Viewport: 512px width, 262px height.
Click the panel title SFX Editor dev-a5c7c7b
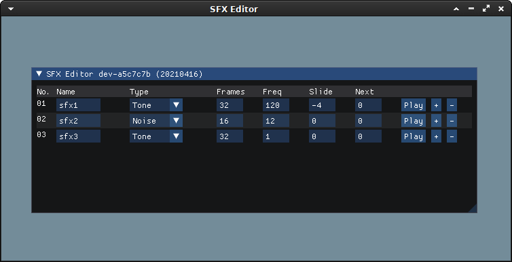click(124, 74)
